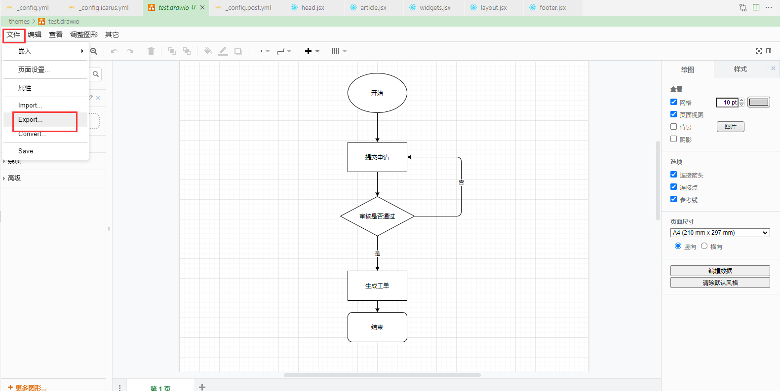The height and width of the screenshot is (391, 780).
Task: Toggle the shadow icon in toolbar
Action: pyautogui.click(x=238, y=51)
